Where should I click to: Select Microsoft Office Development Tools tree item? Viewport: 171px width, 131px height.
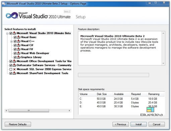tap(44, 61)
